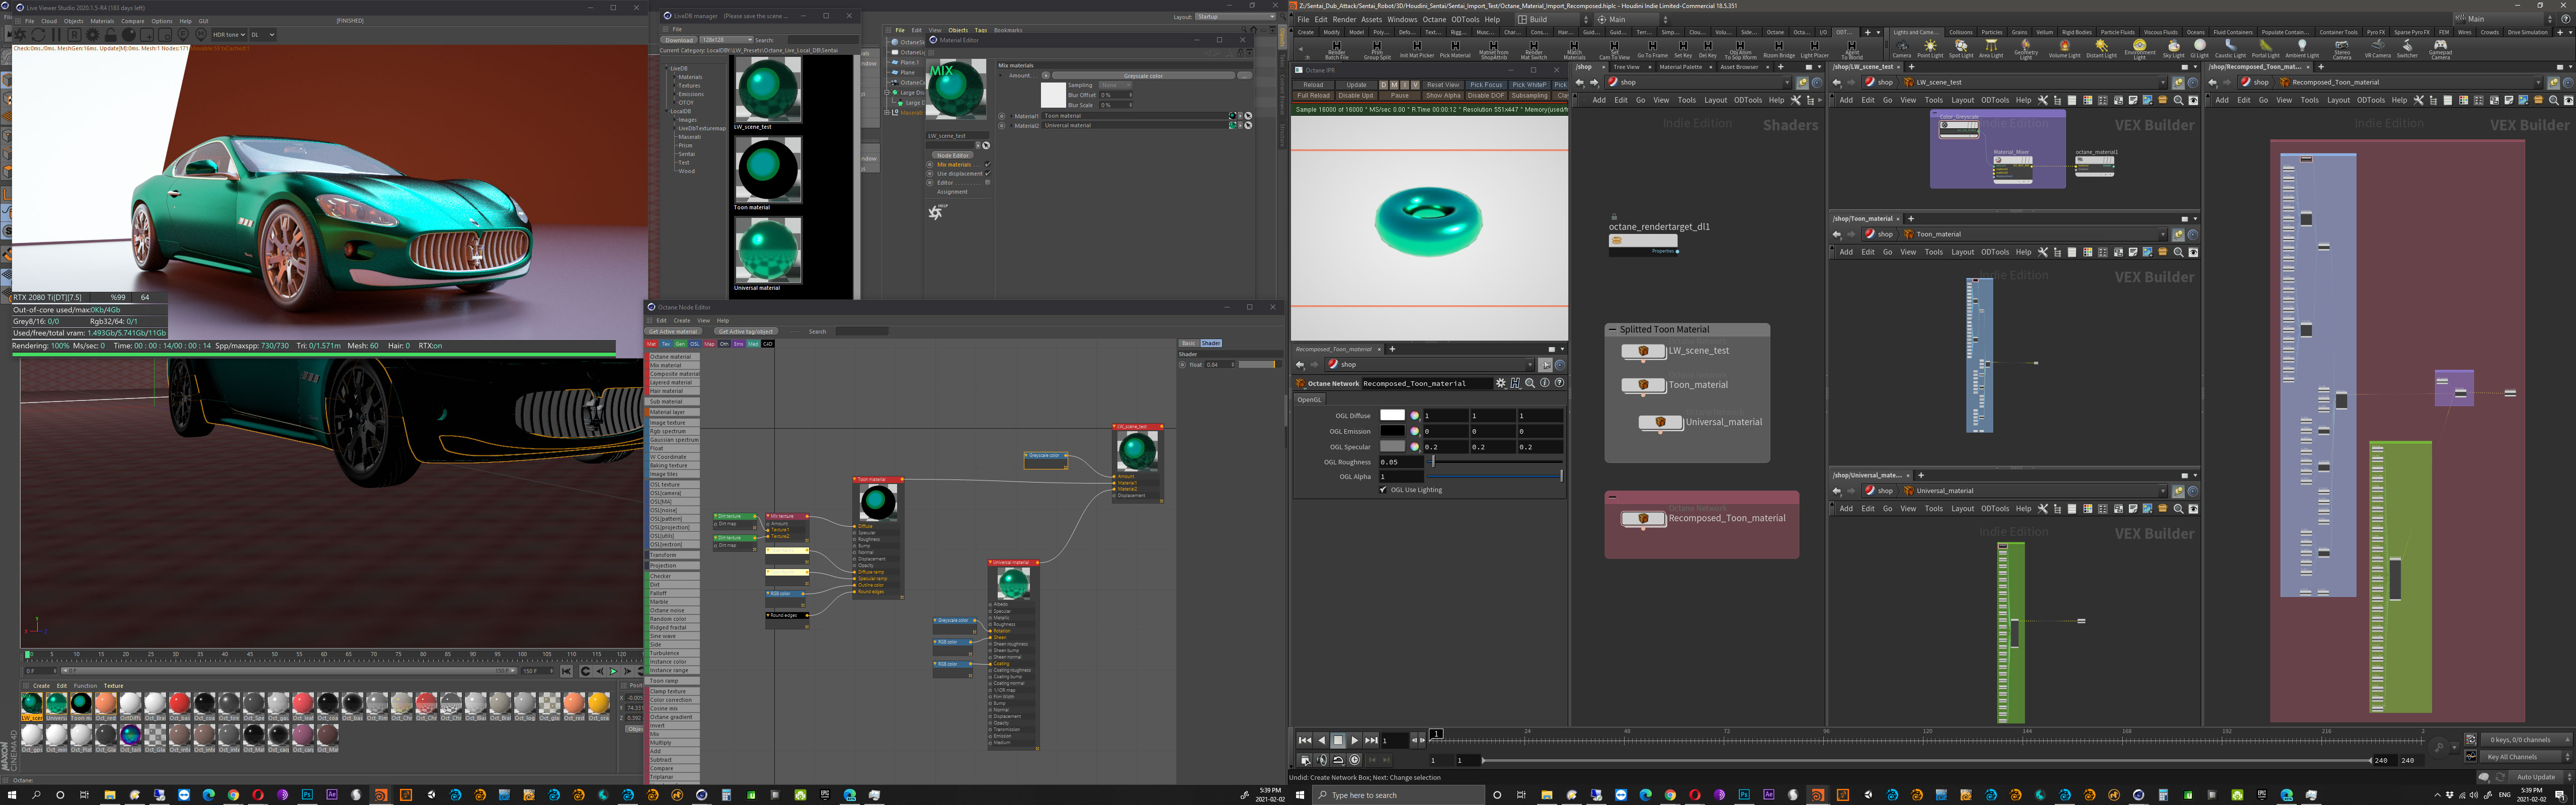Image resolution: width=2576 pixels, height=805 pixels.
Task: Click the Node Editor button
Action: pyautogui.click(x=952, y=155)
